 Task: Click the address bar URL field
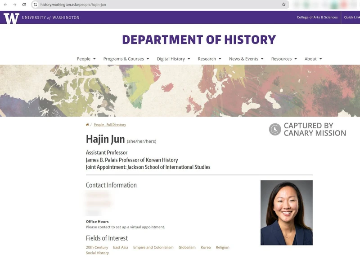pos(157,4)
